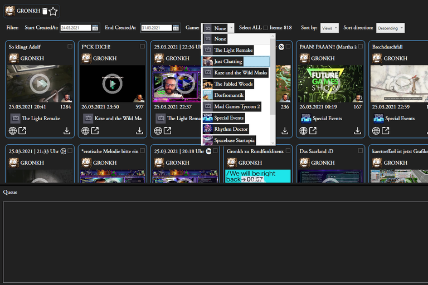The height and width of the screenshot is (285, 428).
Task: Check the 25.03.2021 20:18 Uhr clip checkbox
Action: click(215, 150)
